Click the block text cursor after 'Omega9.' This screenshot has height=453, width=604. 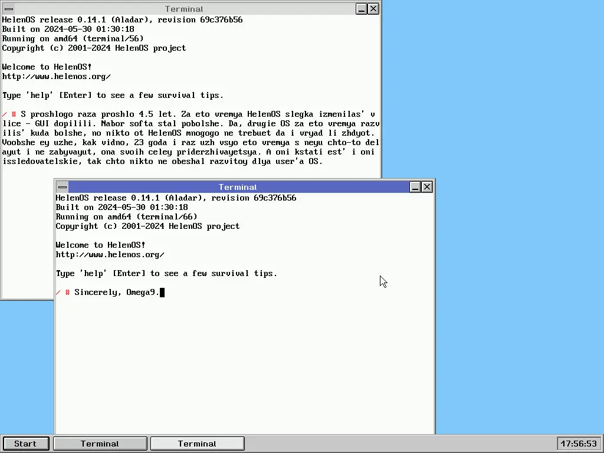click(x=162, y=293)
